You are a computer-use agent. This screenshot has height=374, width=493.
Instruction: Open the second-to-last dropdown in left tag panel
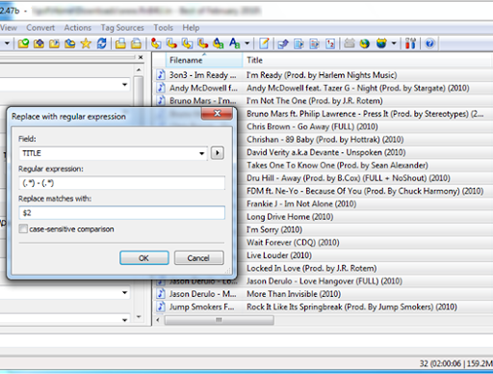[125, 293]
